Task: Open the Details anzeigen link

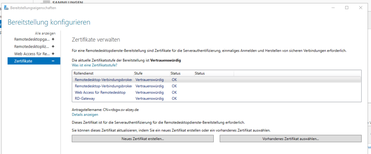Action: click(85, 115)
